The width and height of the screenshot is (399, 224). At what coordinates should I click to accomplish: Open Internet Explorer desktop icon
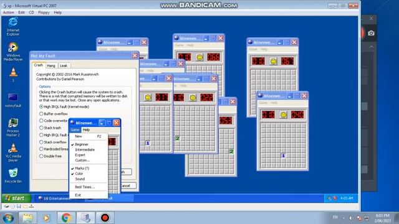click(13, 26)
